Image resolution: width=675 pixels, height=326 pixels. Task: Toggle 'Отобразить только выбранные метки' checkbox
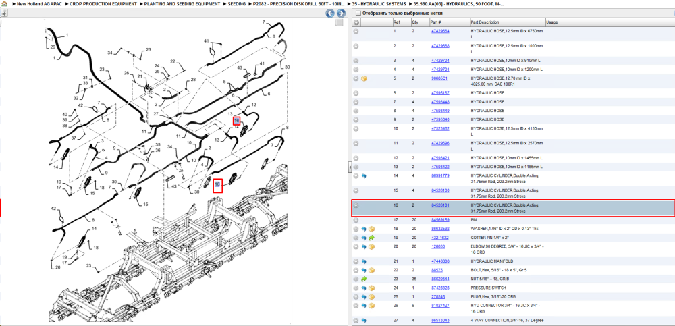point(358,13)
